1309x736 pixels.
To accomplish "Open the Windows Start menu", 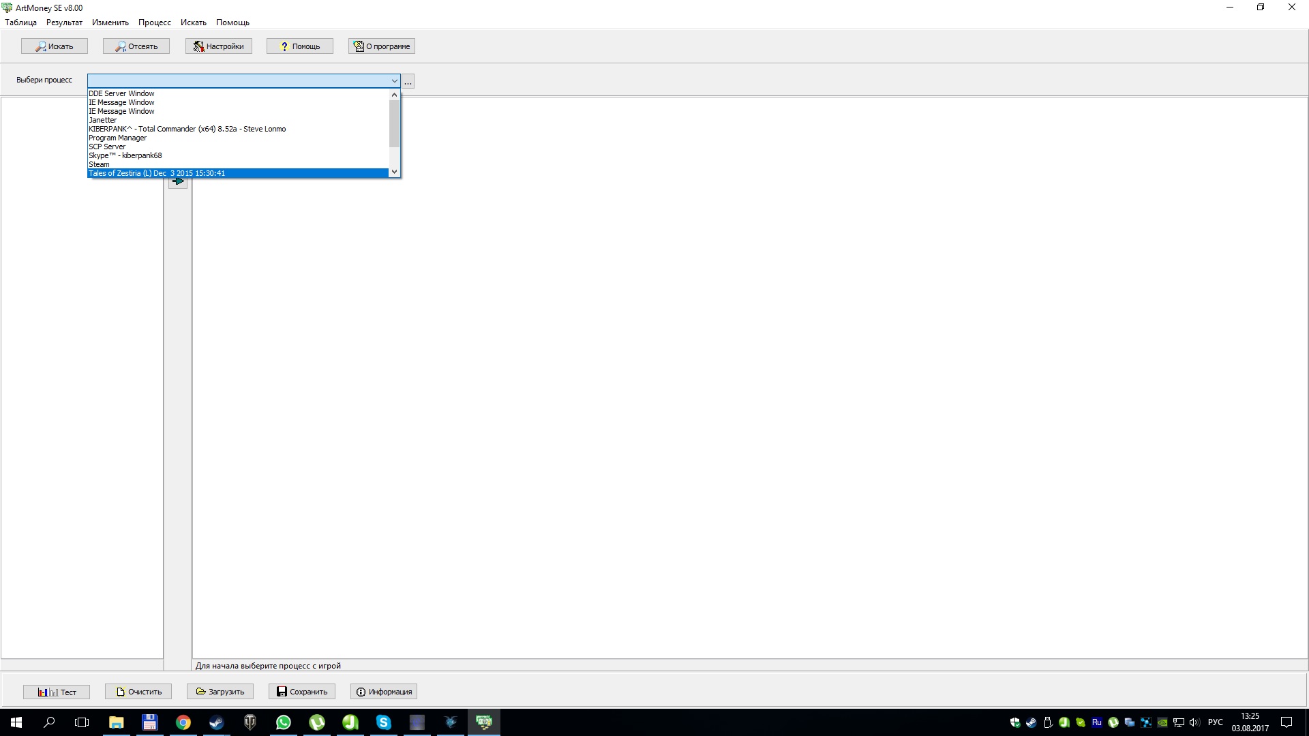I will click(x=16, y=722).
